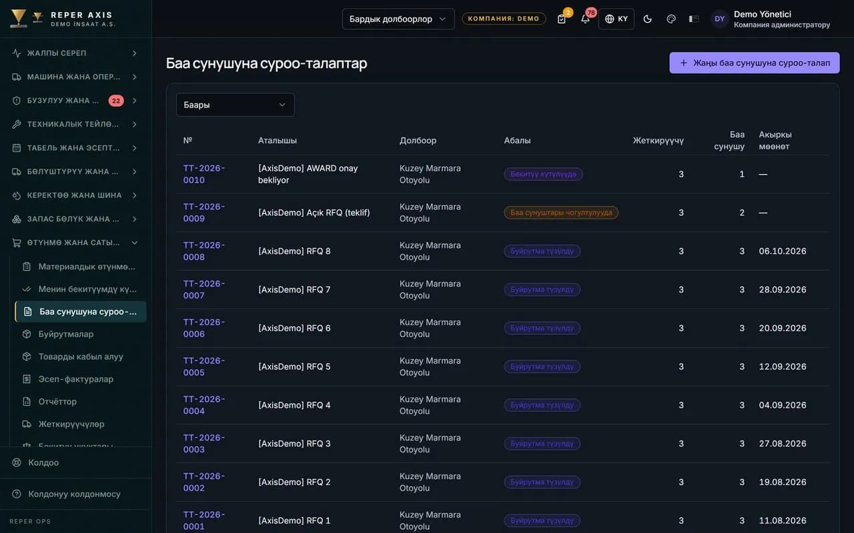854x533 pixels.
Task: Toggle the sidebar layout icon
Action: pyautogui.click(x=694, y=19)
